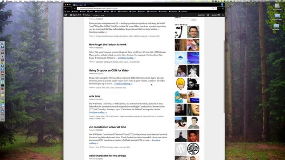Select the Other | Sam's PHP tab
The image size is (285, 160).
[83, 5]
